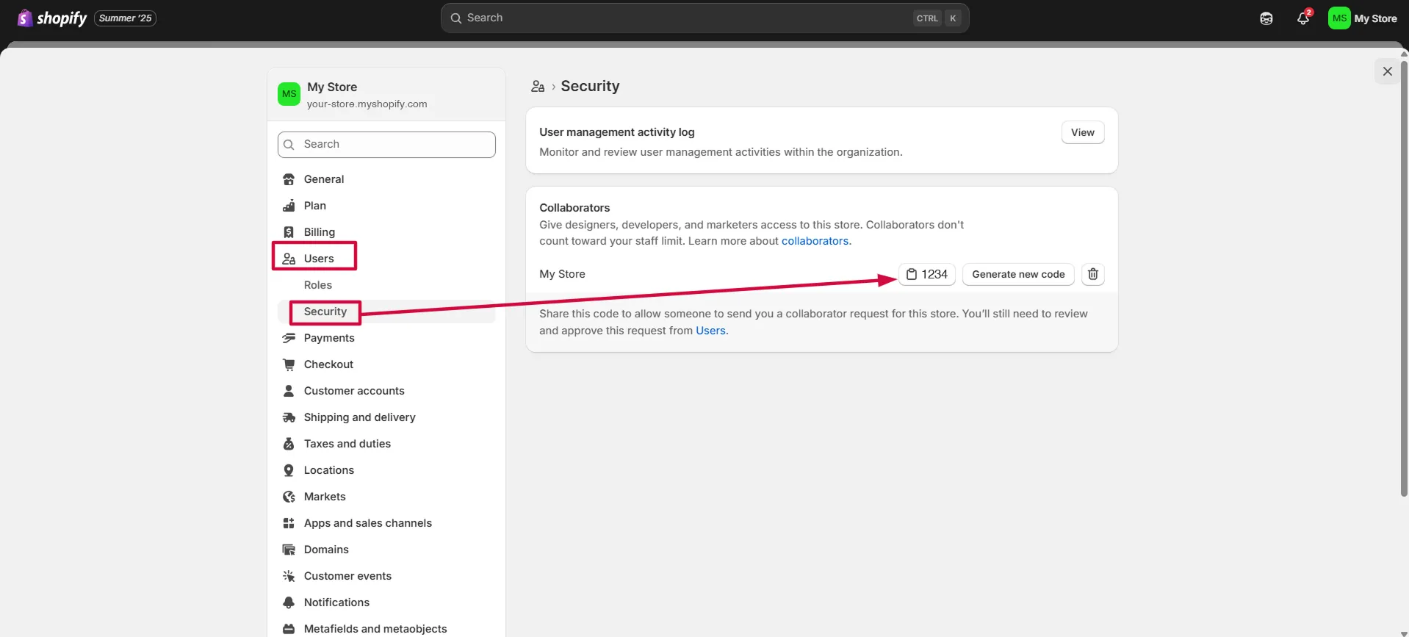Click the settings sidebar Search field
The height and width of the screenshot is (637, 1409).
click(386, 145)
